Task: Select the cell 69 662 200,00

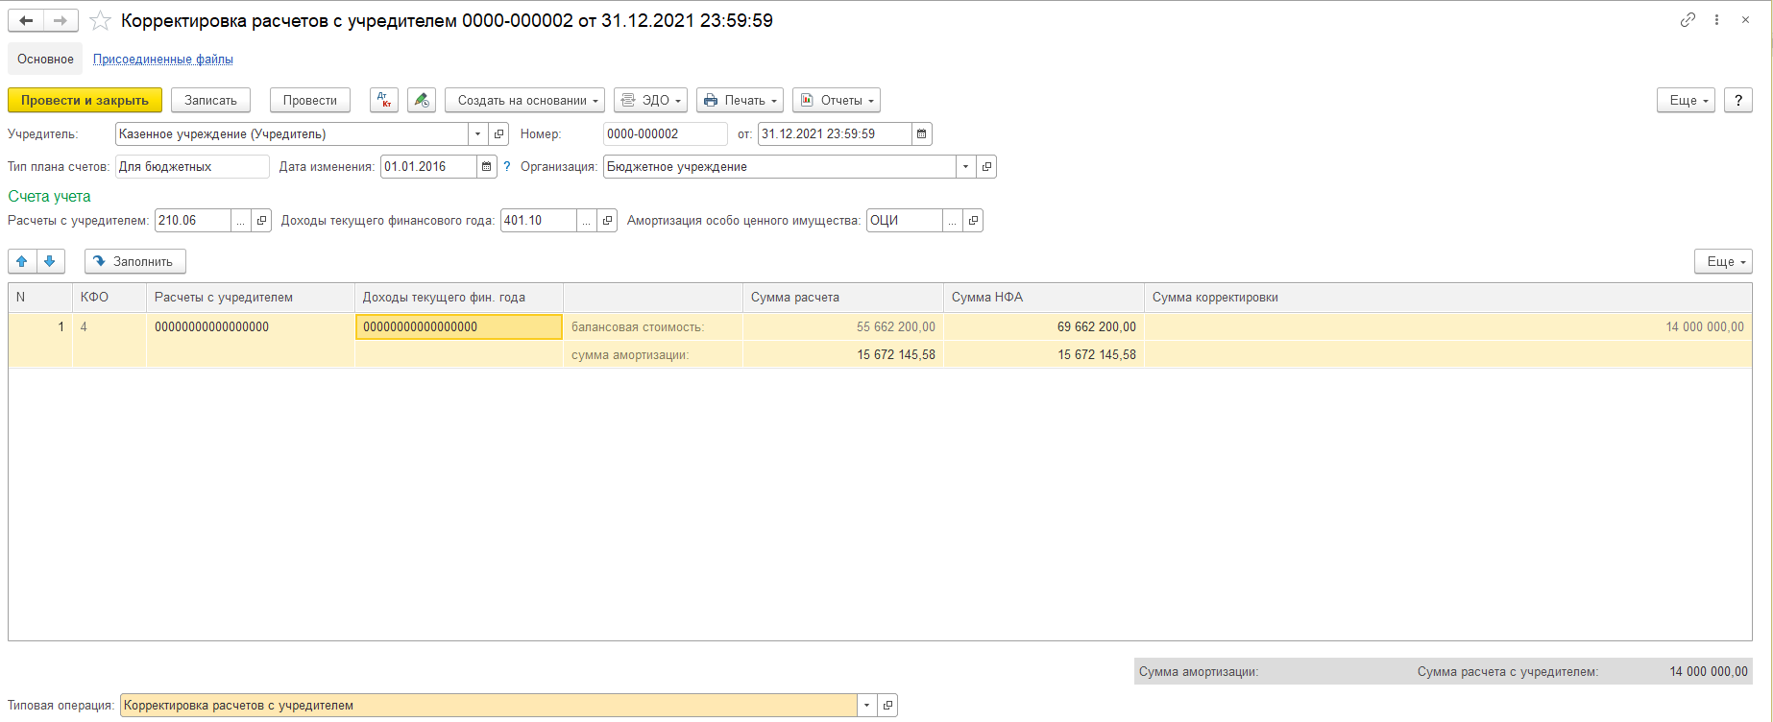Action: (1043, 327)
